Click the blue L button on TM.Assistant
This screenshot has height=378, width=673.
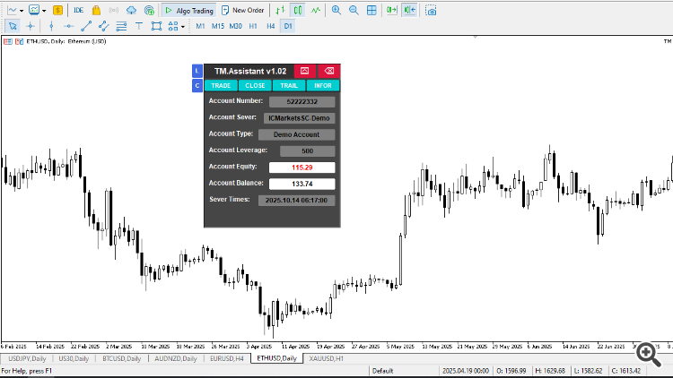pyautogui.click(x=197, y=71)
